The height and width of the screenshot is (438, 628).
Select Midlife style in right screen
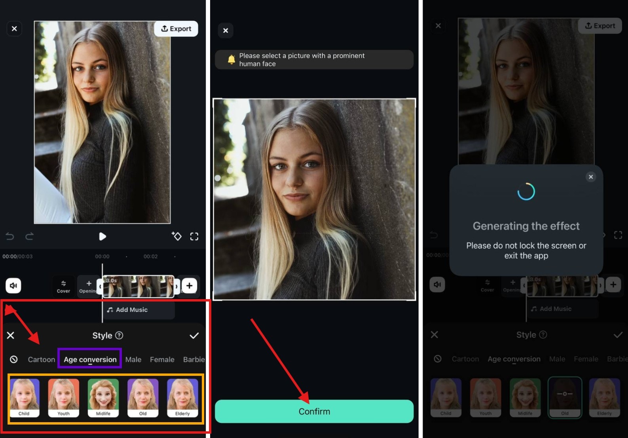pos(525,397)
